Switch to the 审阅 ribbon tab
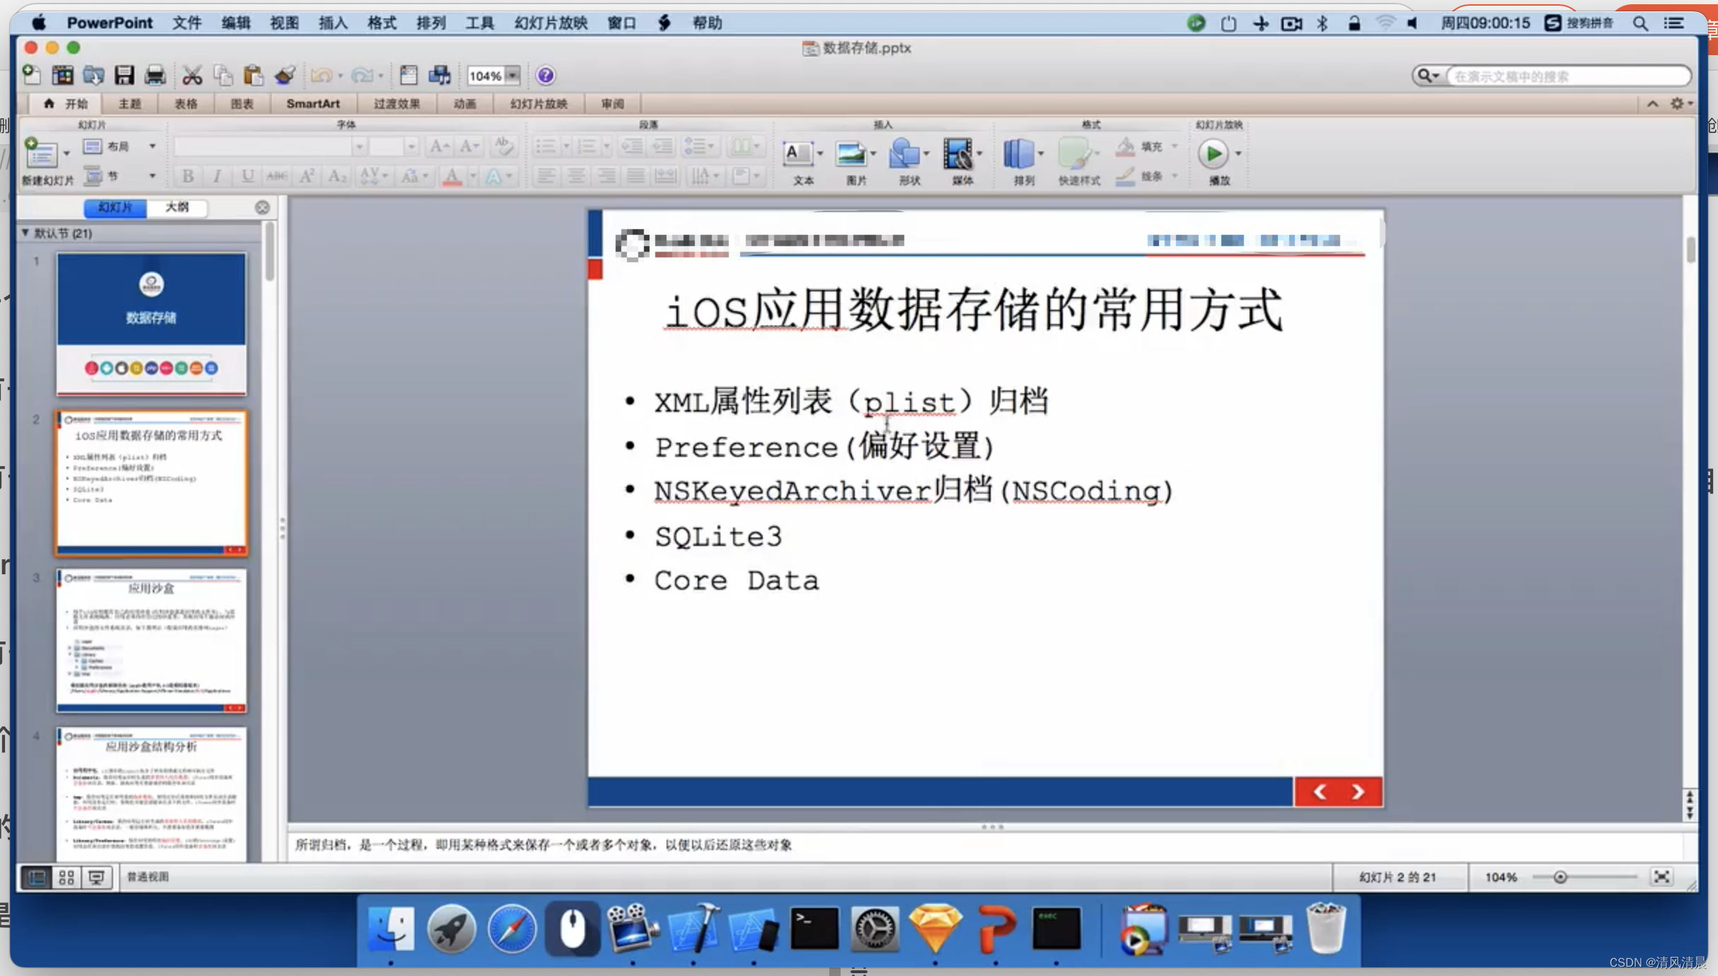The image size is (1718, 976). click(x=612, y=104)
